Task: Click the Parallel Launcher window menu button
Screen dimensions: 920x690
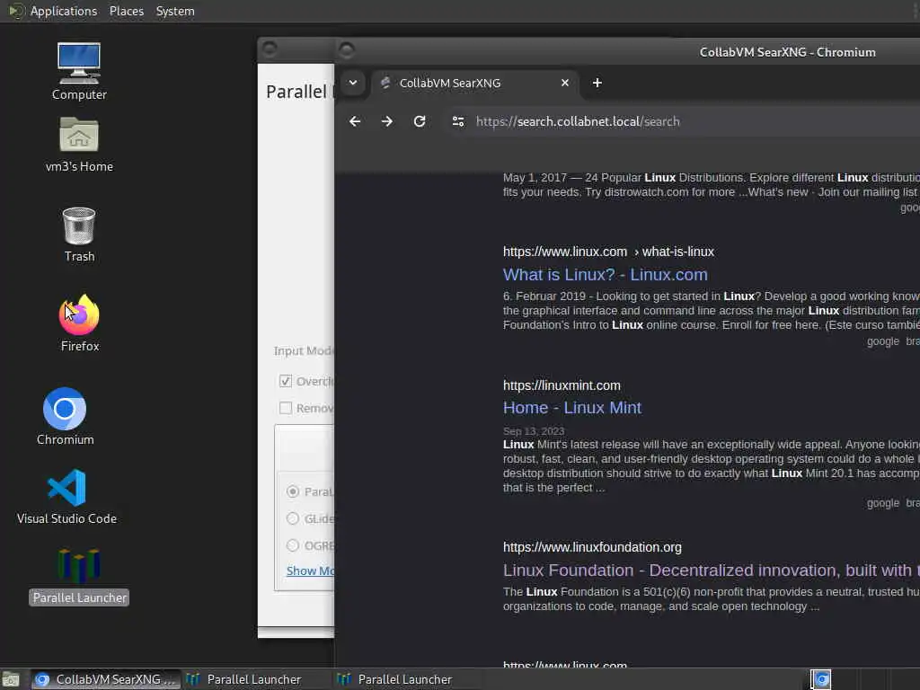Action: (x=270, y=49)
